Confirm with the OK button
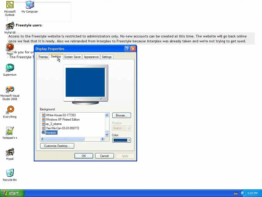Screen dimensions: 262x197 84,156
